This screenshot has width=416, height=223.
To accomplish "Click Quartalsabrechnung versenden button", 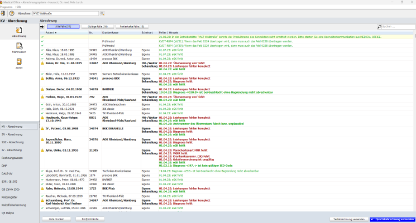I will click(x=393, y=219).
